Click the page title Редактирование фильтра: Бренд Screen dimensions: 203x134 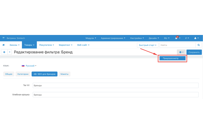click(x=43, y=52)
